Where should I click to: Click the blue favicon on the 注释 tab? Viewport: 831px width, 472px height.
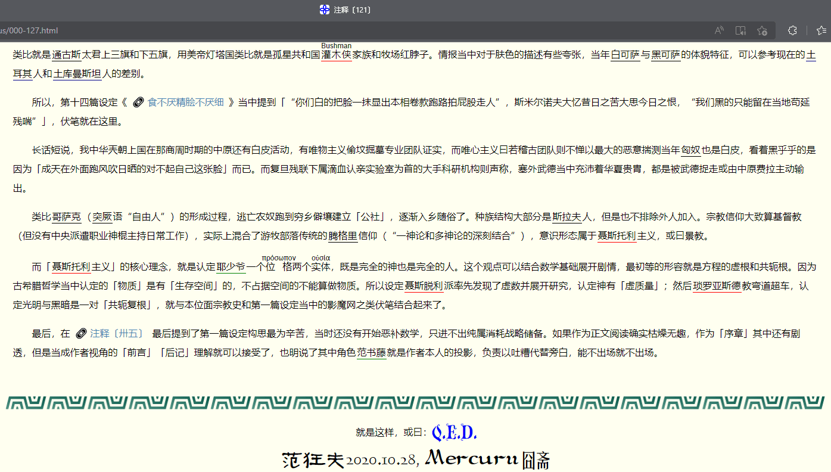click(323, 10)
